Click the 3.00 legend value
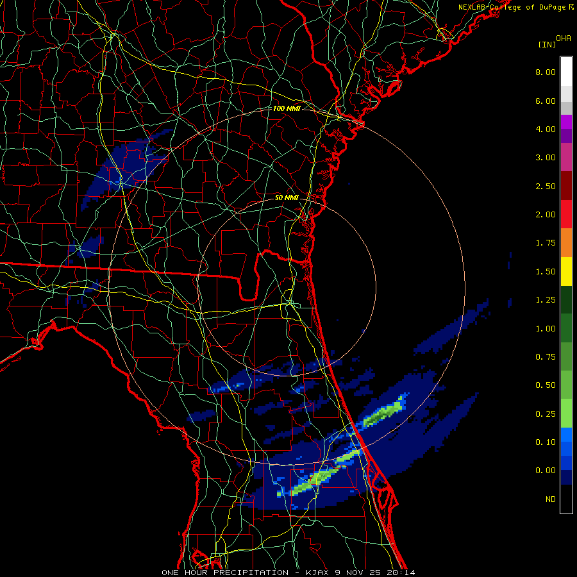577x577 pixels. 546,158
